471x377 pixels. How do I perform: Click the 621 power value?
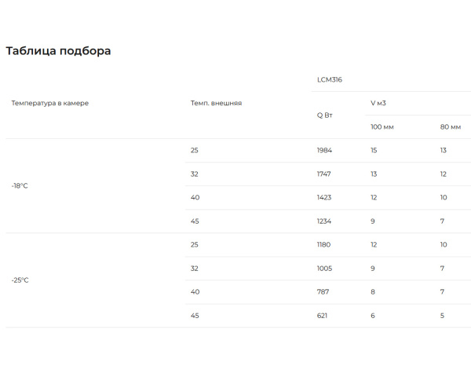(322, 315)
